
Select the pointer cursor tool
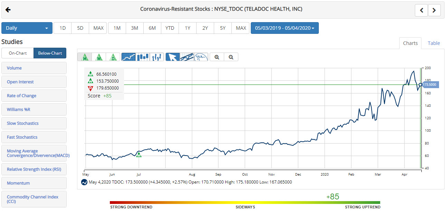172,57
